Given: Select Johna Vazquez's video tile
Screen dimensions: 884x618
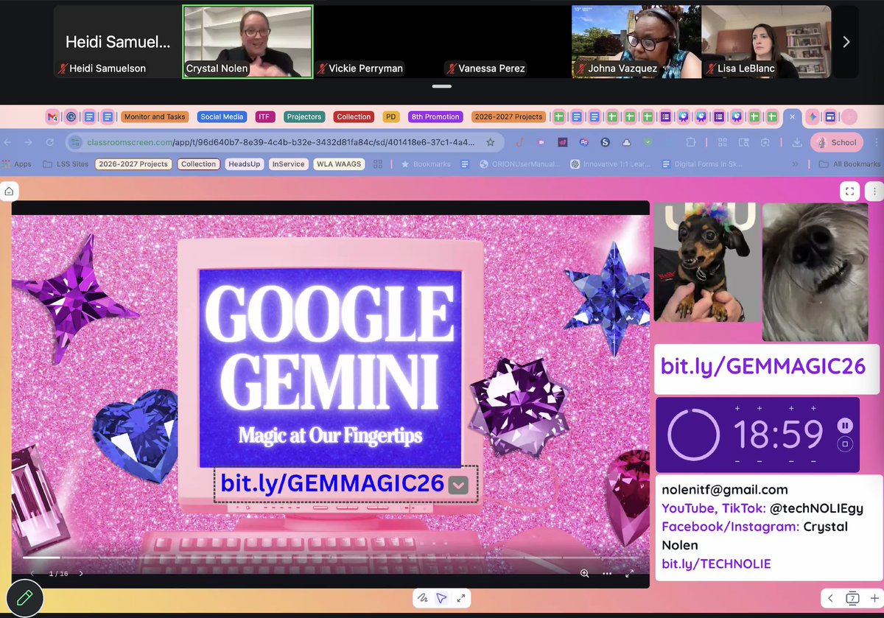Looking at the screenshot, I should 636,41.
